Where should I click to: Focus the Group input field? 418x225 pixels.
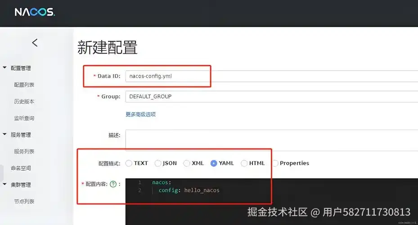click(272, 96)
